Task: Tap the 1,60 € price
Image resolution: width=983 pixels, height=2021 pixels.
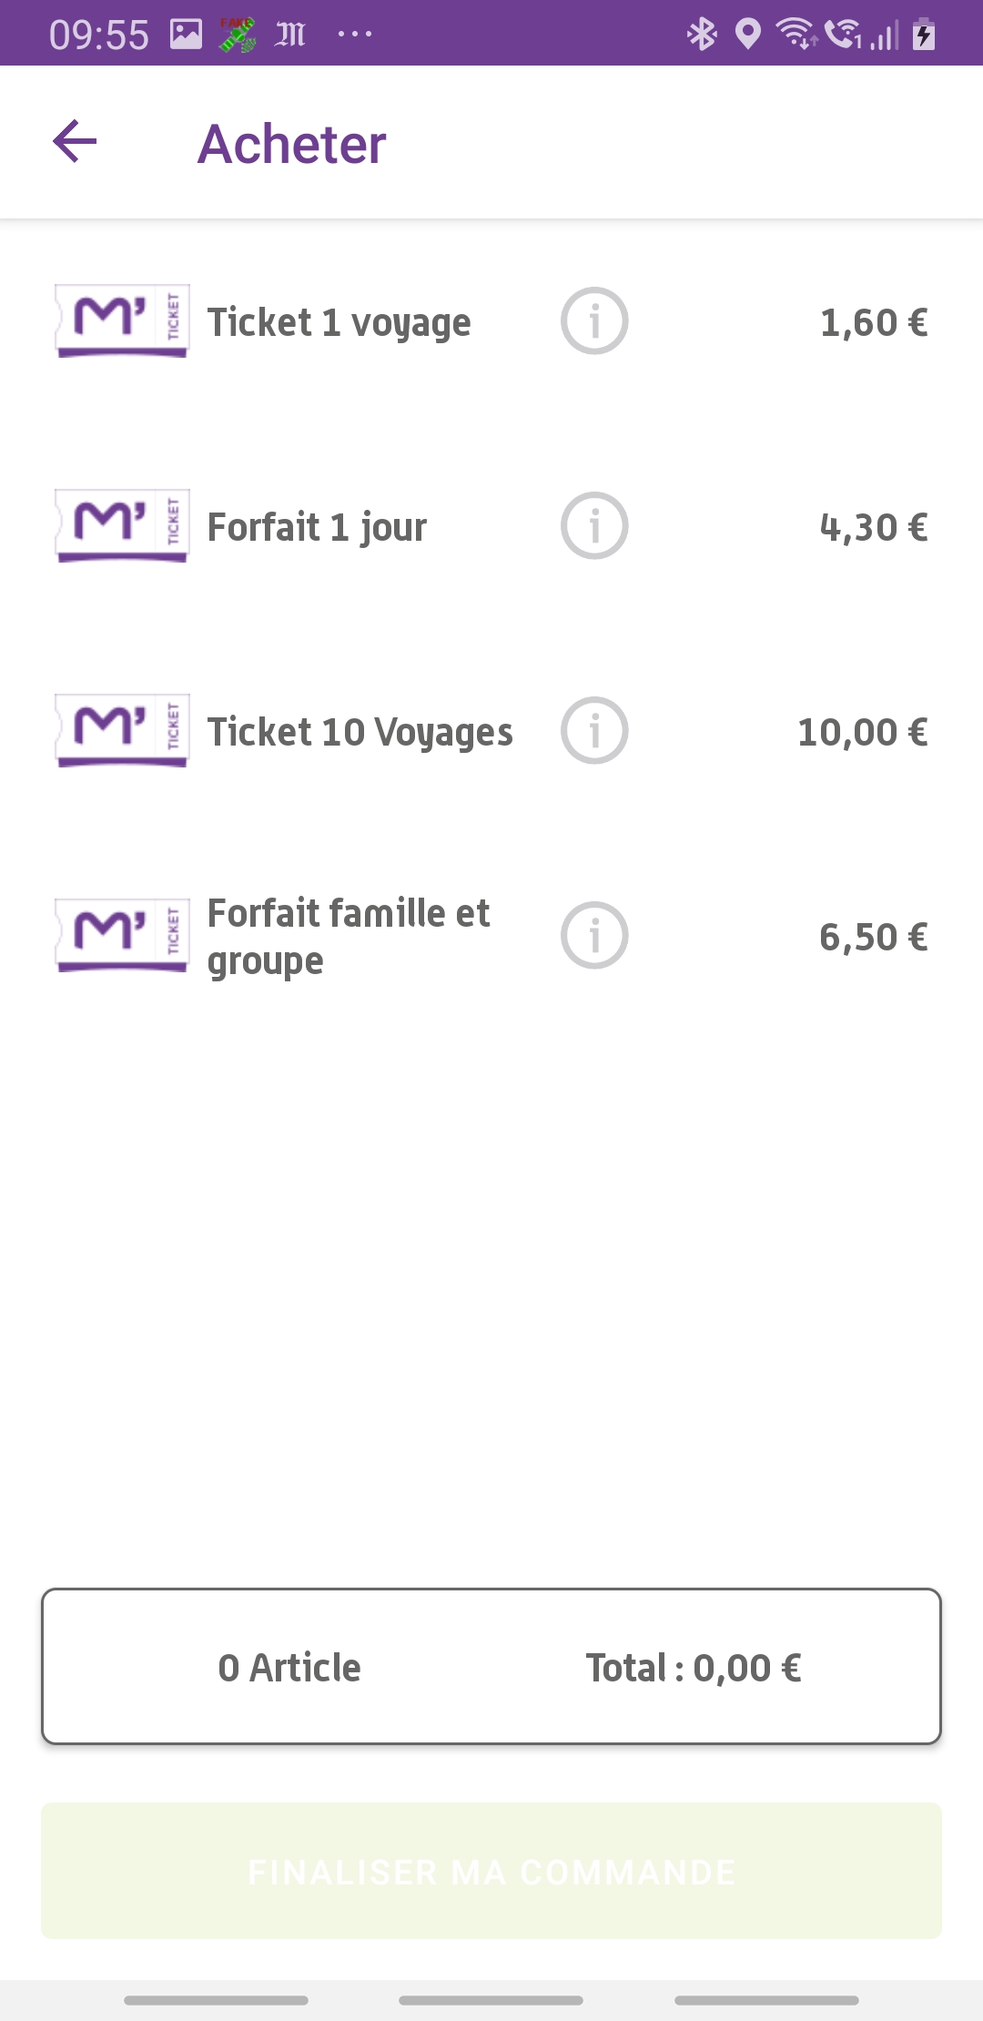Action: point(874,322)
